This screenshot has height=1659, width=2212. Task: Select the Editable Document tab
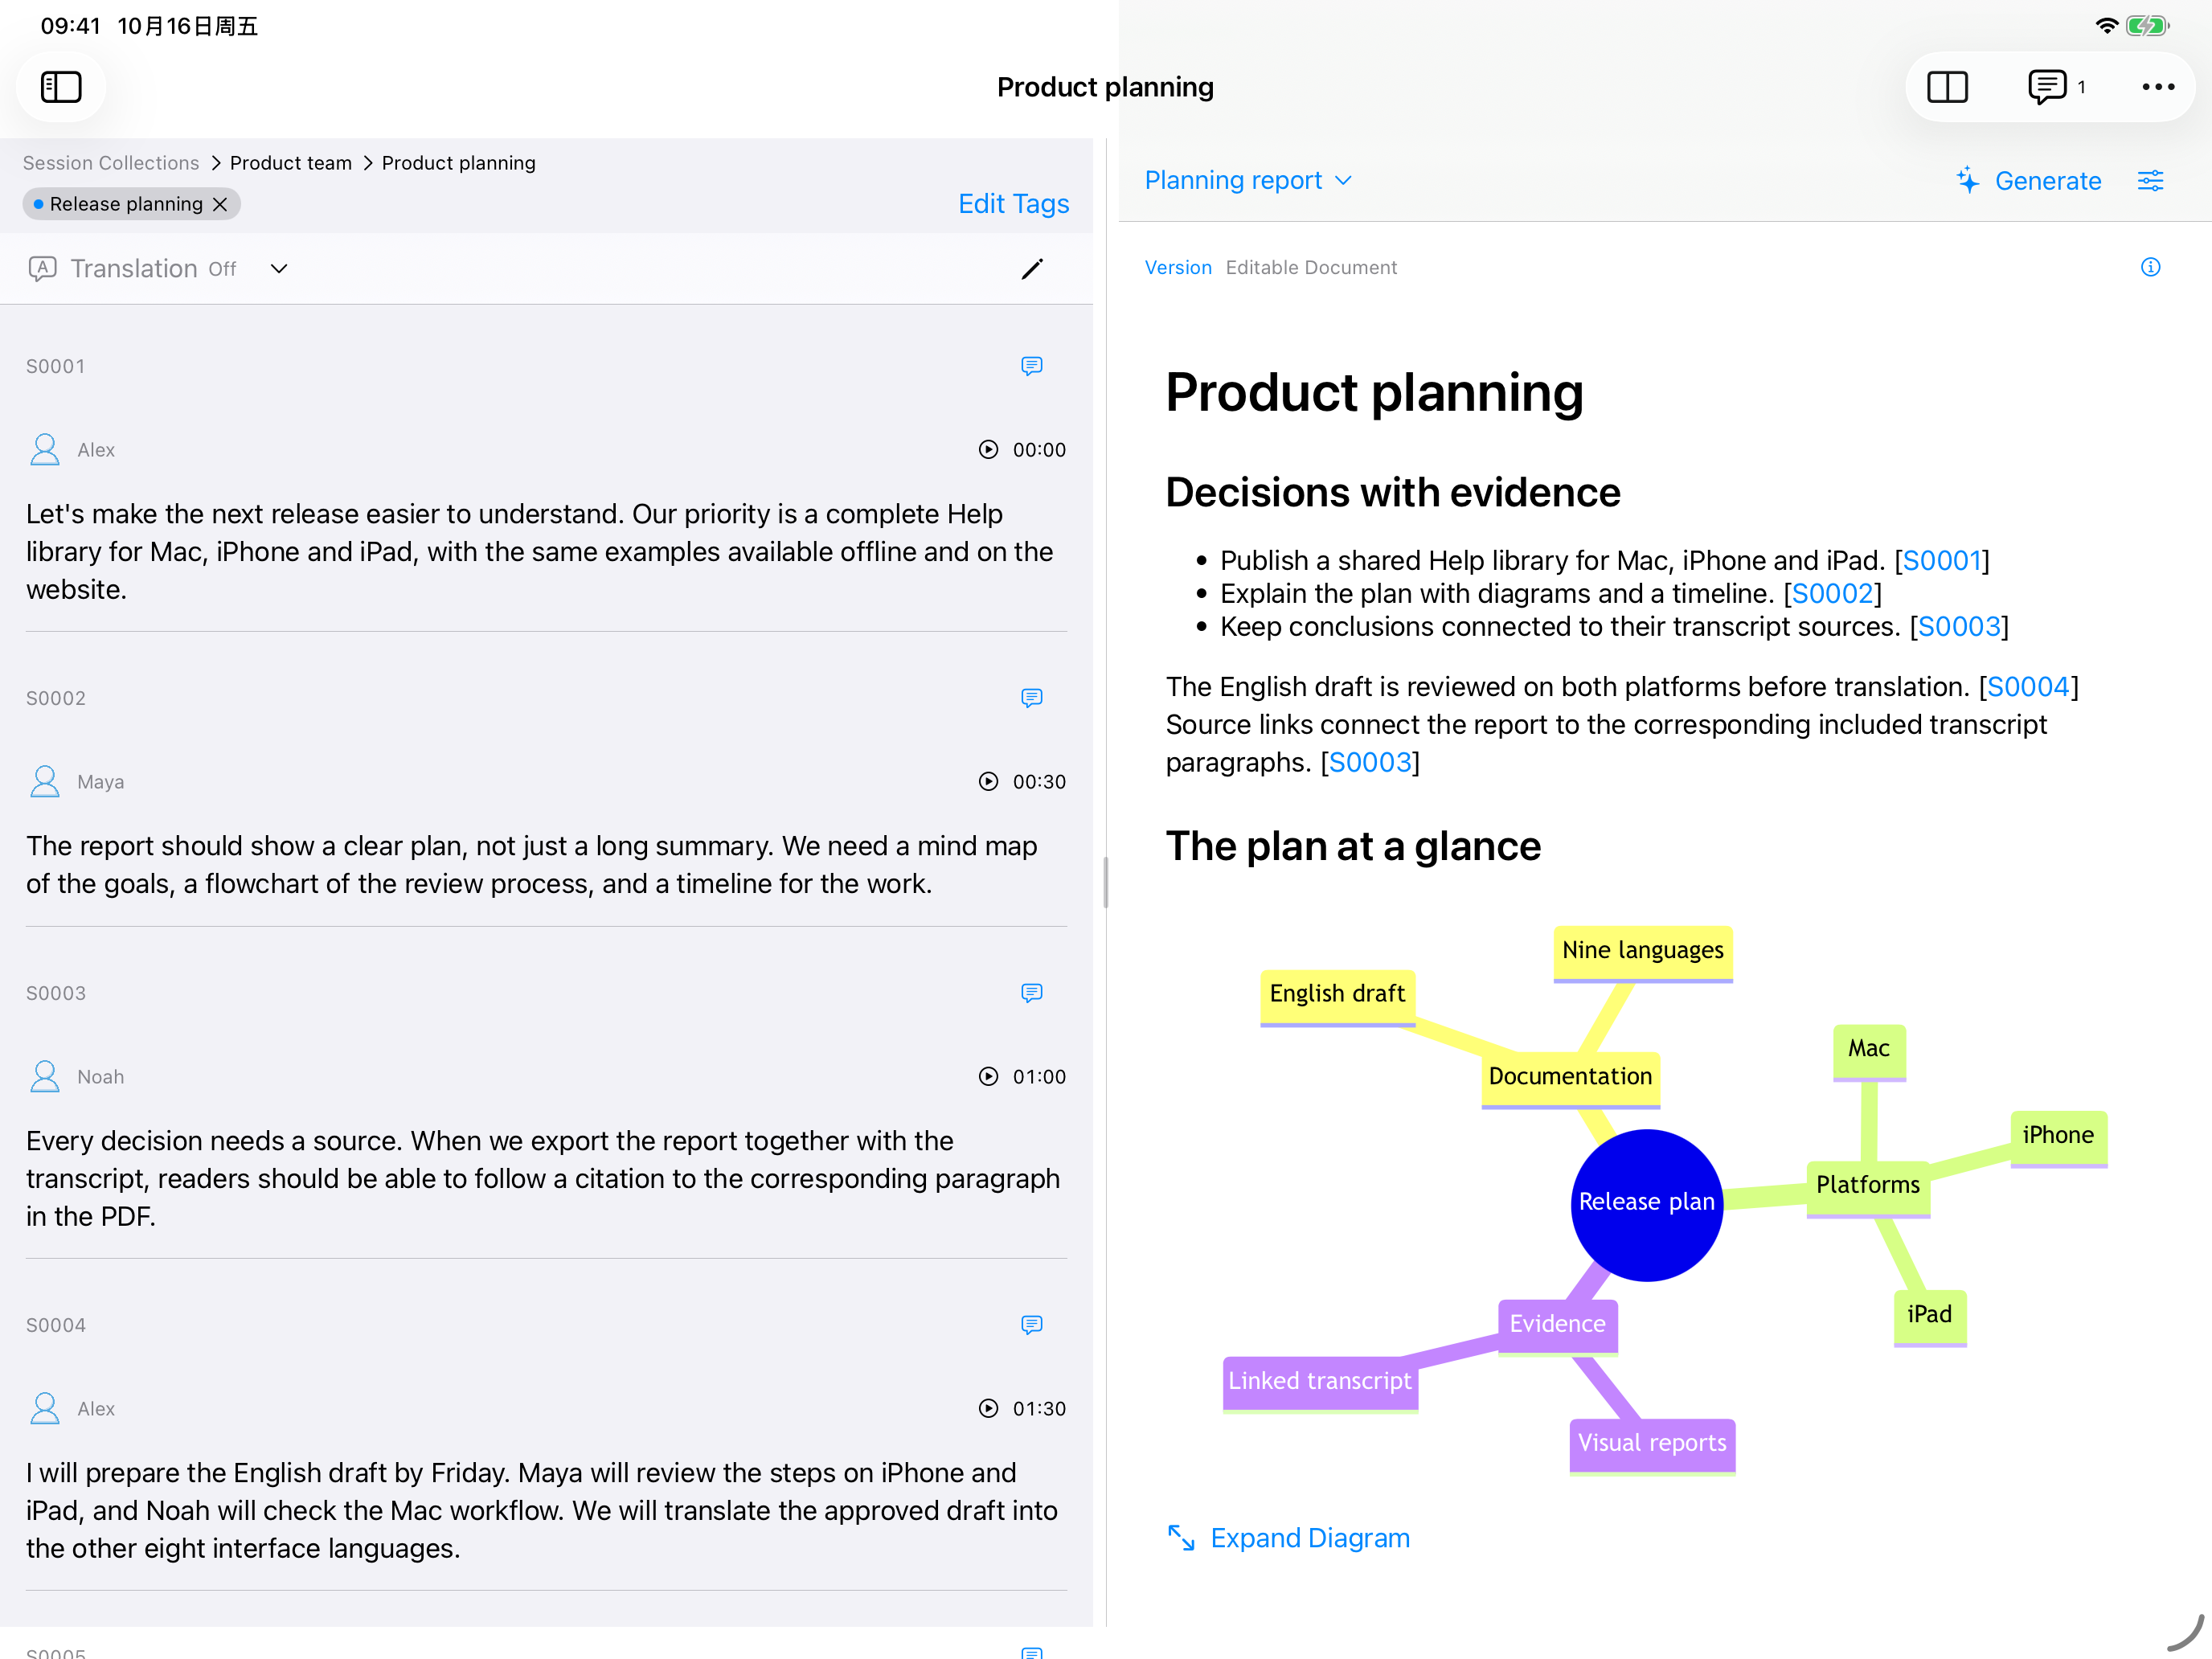[1311, 267]
